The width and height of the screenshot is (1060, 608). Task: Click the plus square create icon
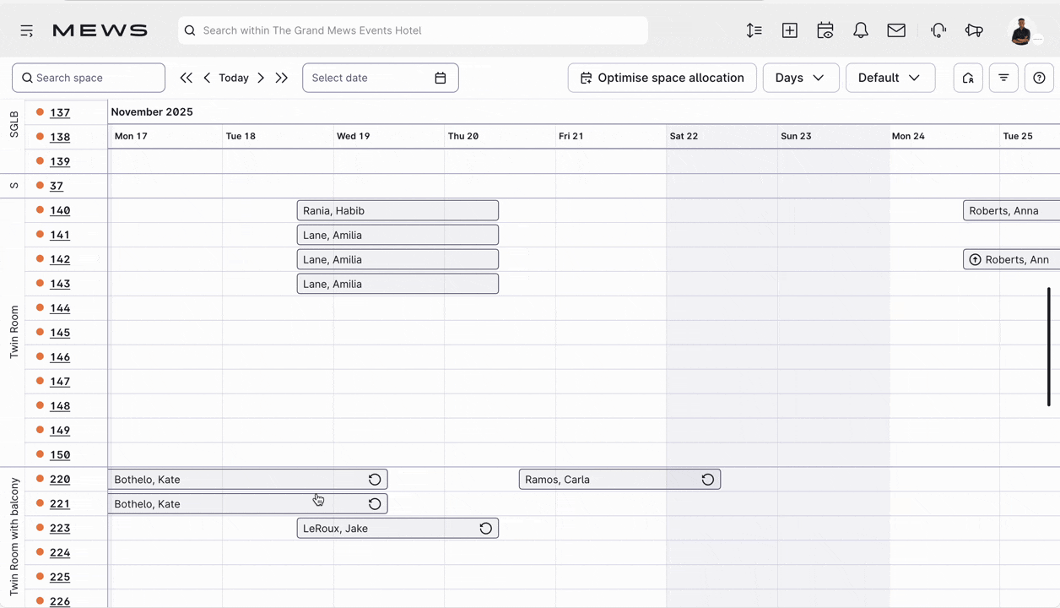(x=790, y=30)
